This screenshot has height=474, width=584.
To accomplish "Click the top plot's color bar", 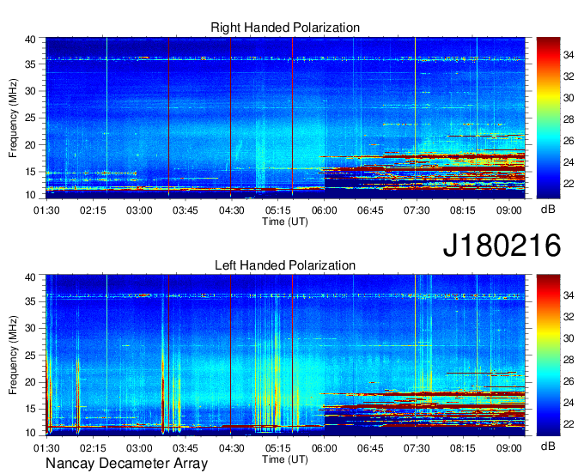I will [548, 118].
